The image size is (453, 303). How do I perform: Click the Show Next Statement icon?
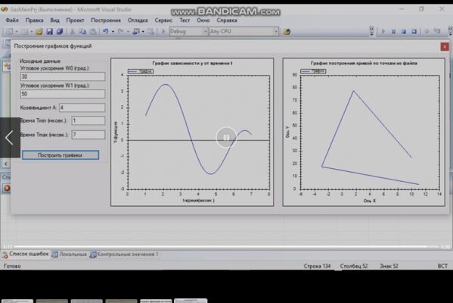(427, 32)
